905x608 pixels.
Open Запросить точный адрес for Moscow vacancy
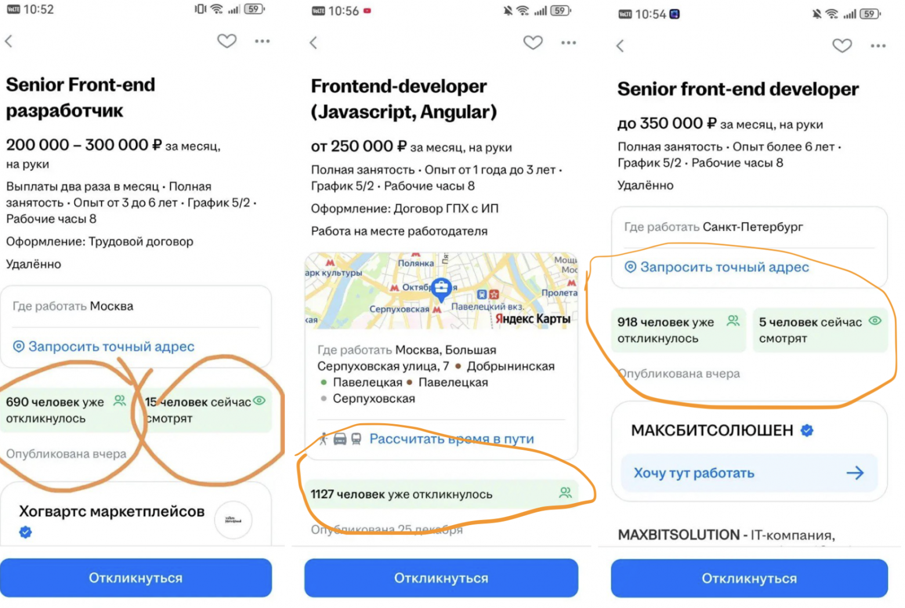(104, 346)
